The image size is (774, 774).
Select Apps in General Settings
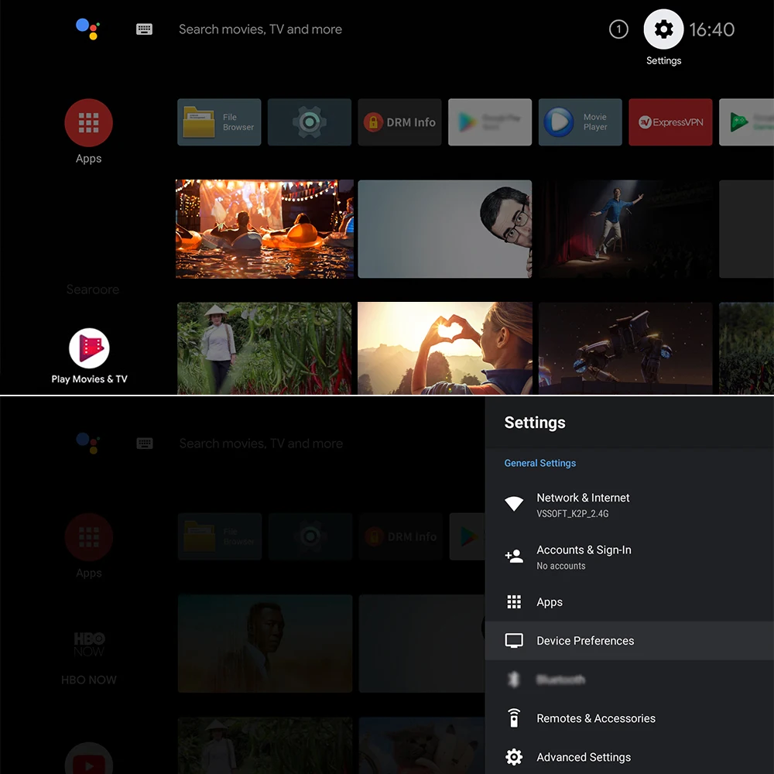pyautogui.click(x=629, y=601)
